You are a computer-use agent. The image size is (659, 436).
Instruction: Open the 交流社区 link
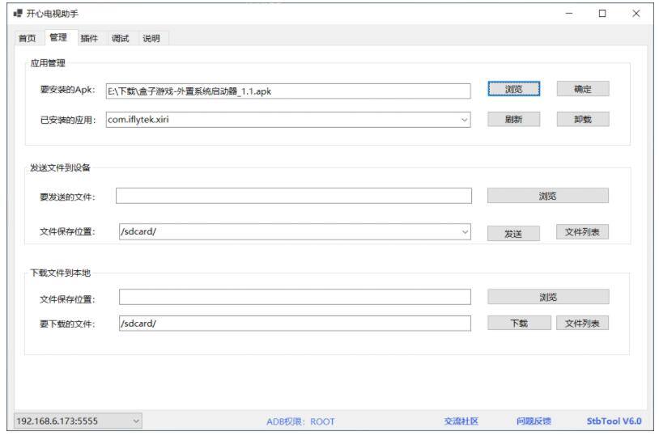[x=461, y=421]
